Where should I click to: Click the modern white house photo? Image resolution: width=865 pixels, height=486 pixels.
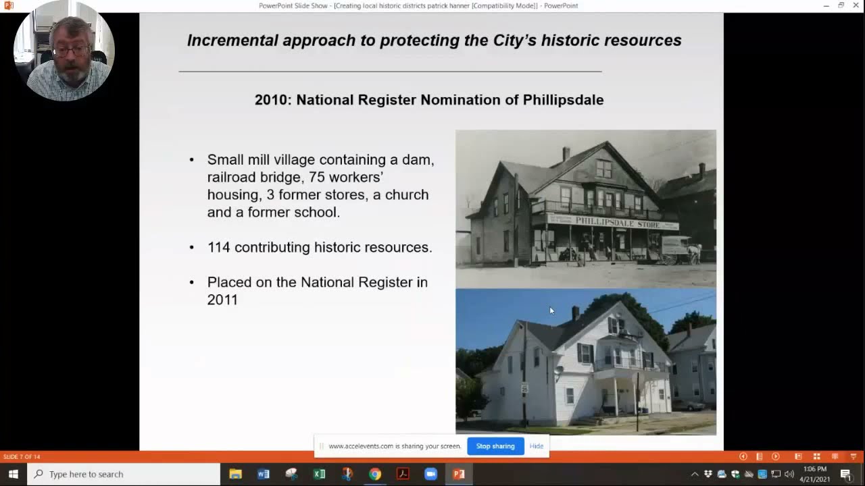click(586, 361)
